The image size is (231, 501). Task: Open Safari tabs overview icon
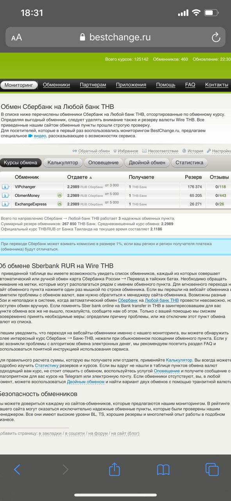click(212, 469)
